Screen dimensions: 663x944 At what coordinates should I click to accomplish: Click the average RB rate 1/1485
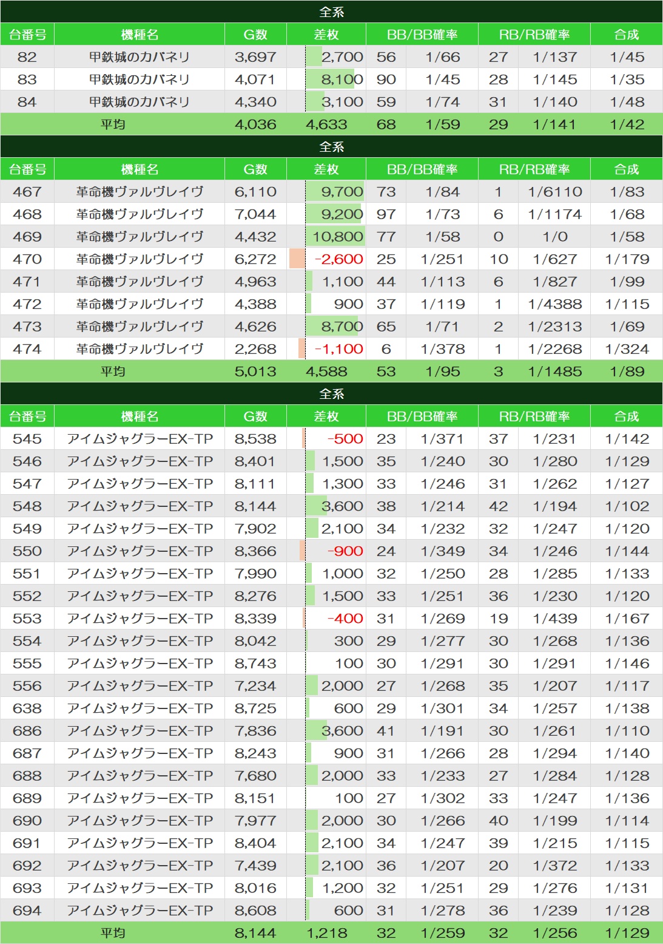(x=555, y=372)
